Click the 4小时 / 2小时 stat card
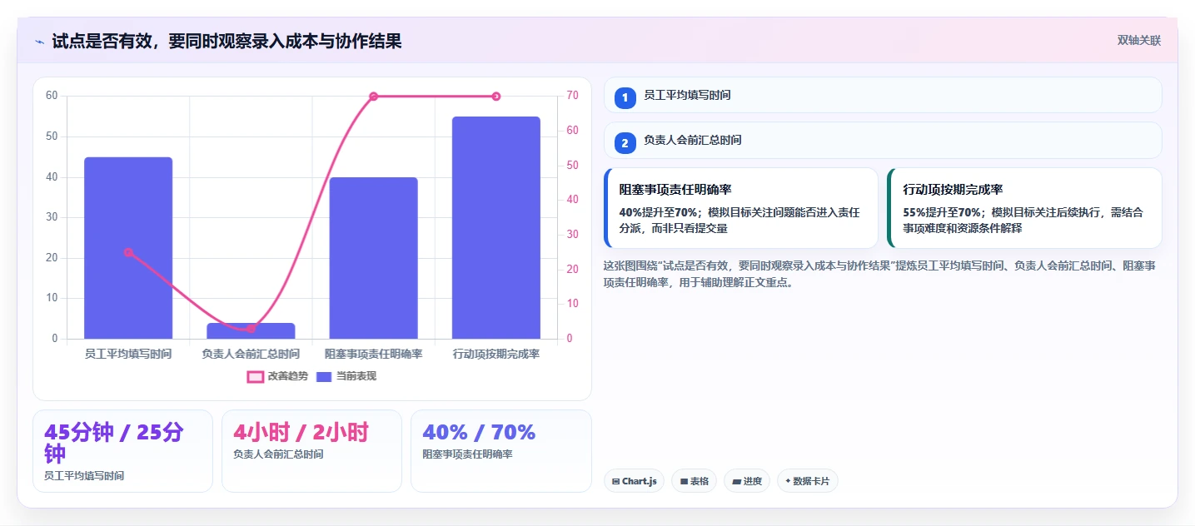This screenshot has width=1195, height=526. click(311, 451)
